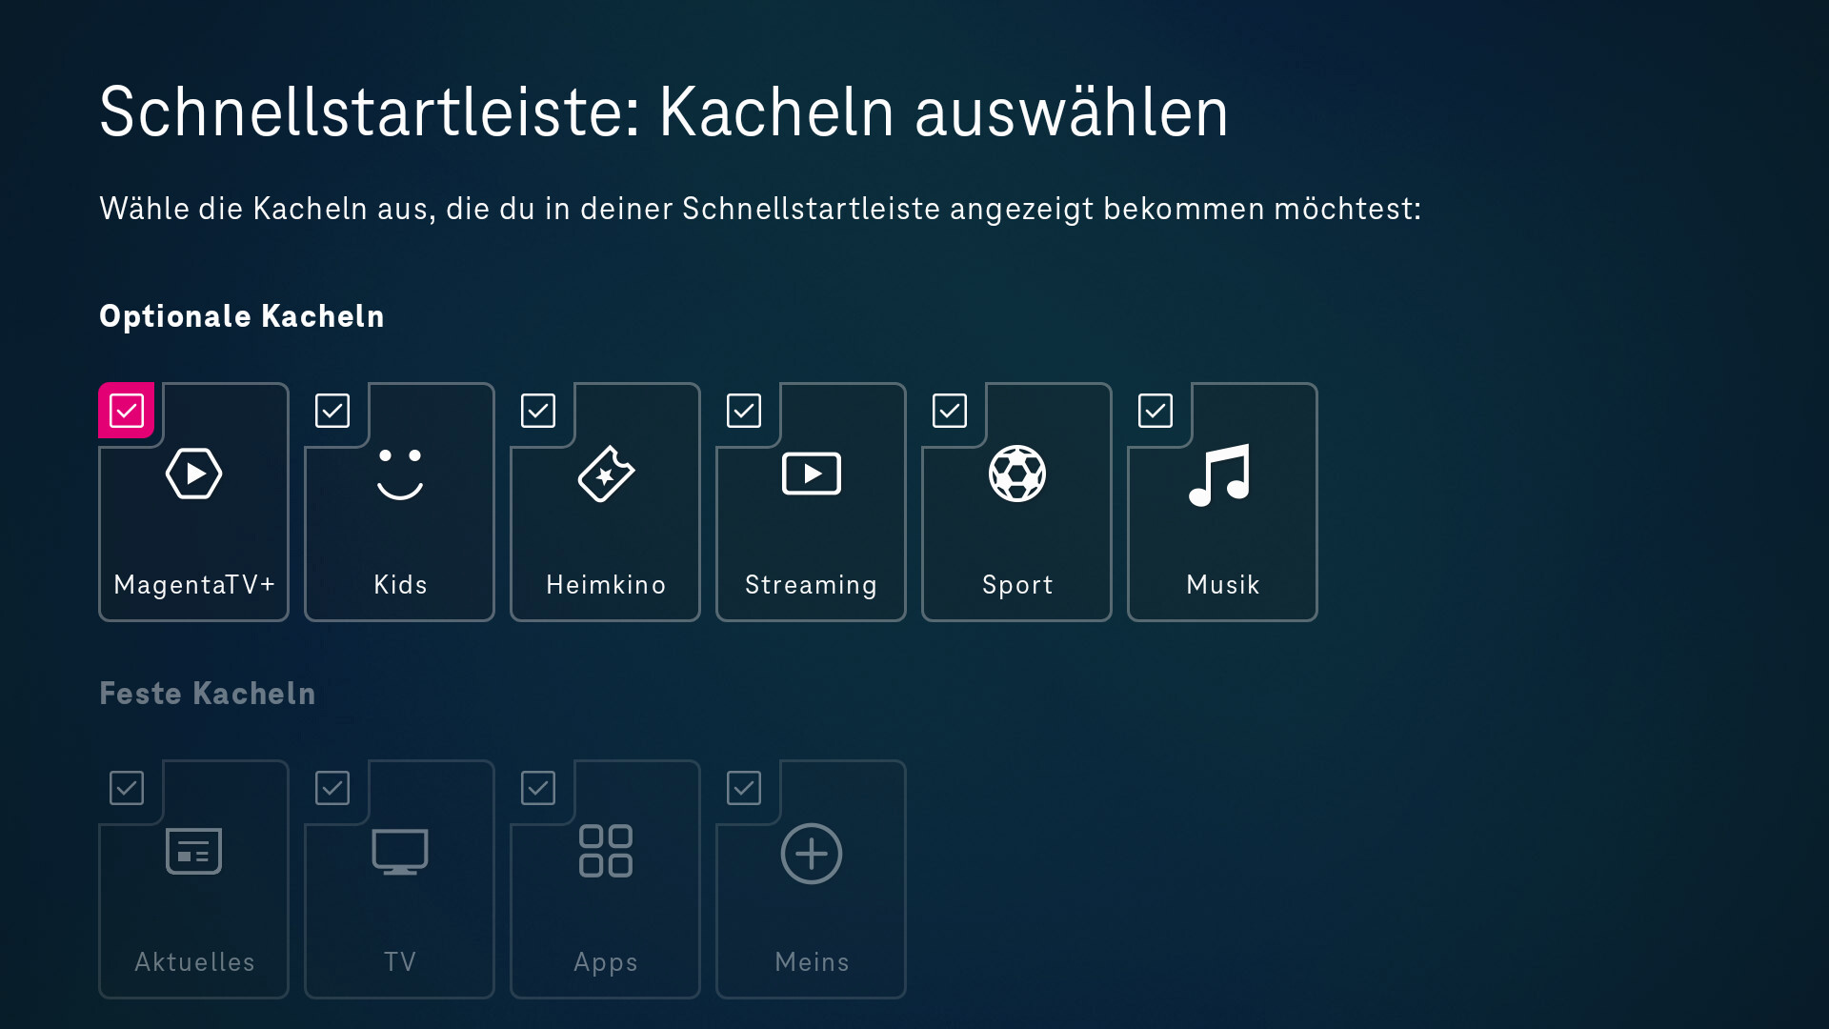Screen dimensions: 1829x1029
Task: Uncheck the Streaming tile checkbox
Action: pyautogui.click(x=744, y=411)
